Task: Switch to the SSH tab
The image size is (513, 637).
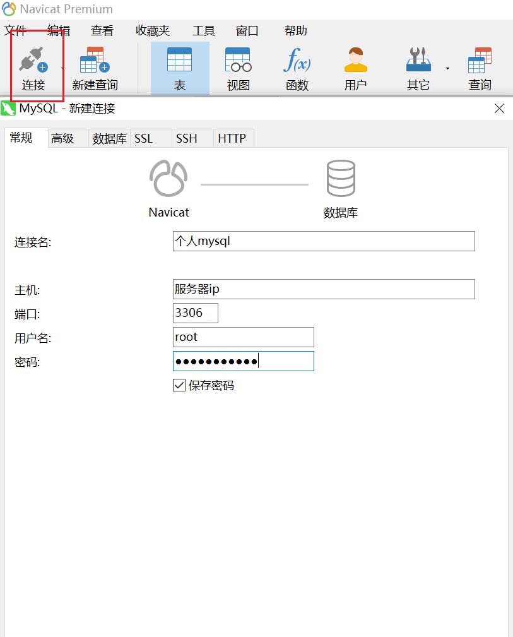Action: [x=192, y=138]
